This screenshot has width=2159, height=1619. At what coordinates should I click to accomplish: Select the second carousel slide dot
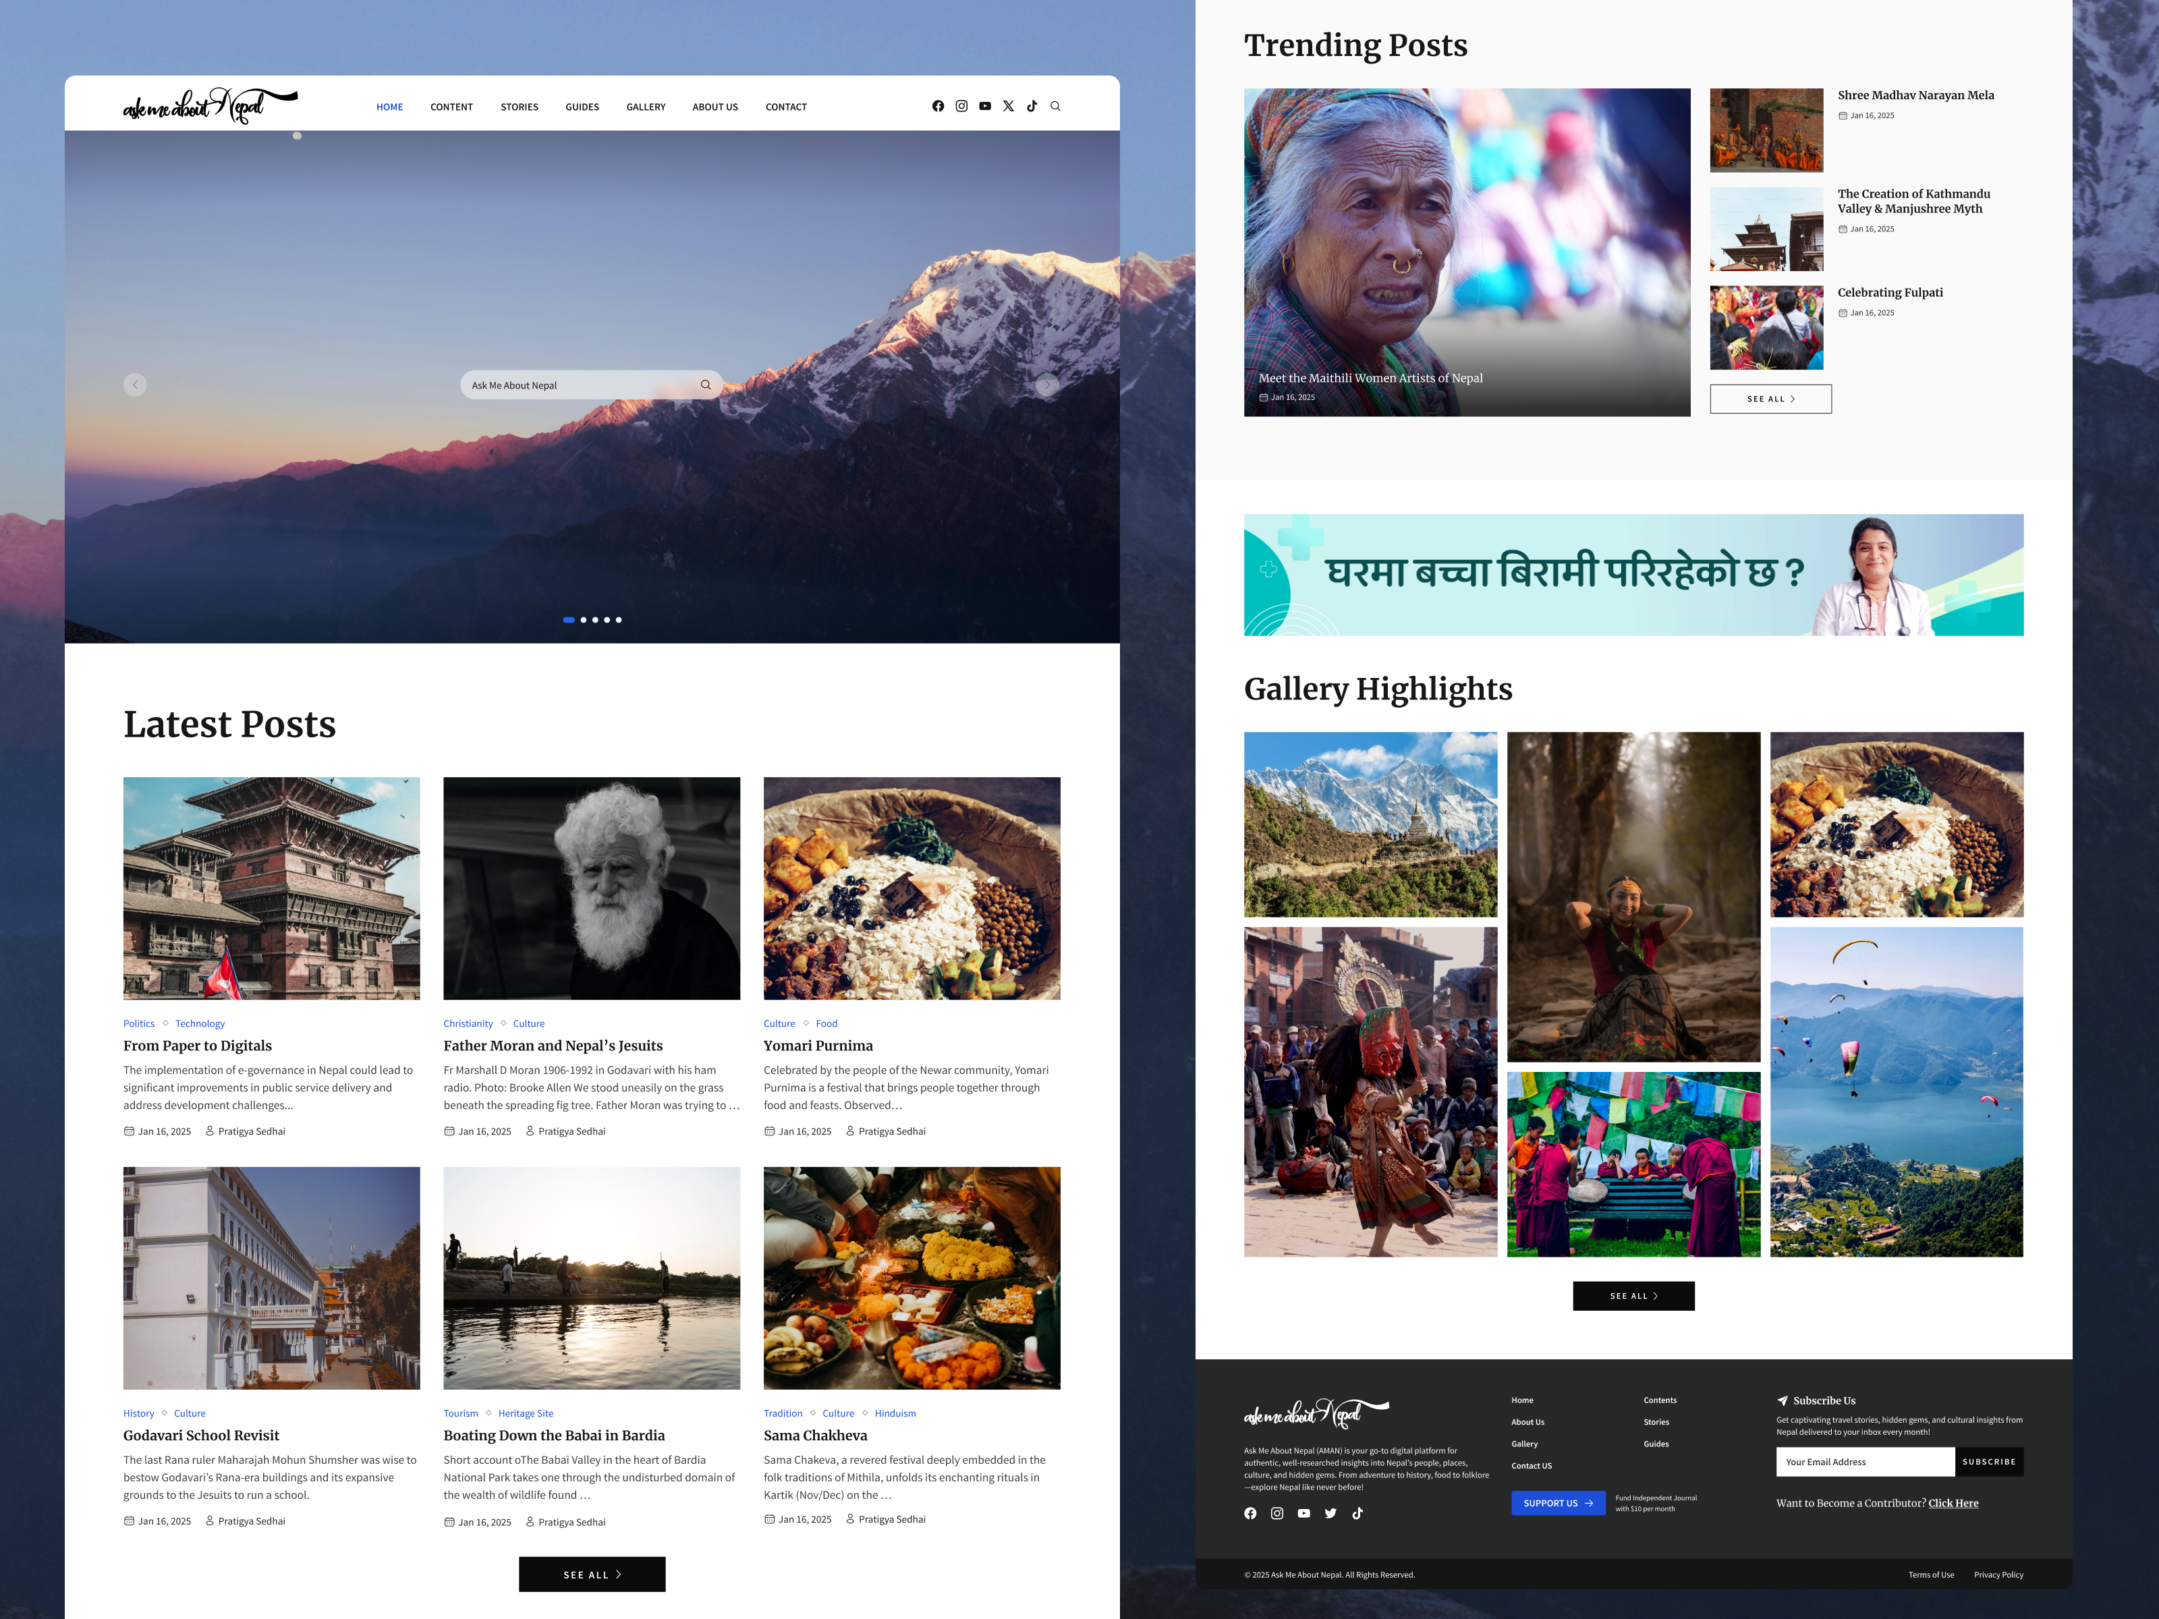pyautogui.click(x=584, y=620)
